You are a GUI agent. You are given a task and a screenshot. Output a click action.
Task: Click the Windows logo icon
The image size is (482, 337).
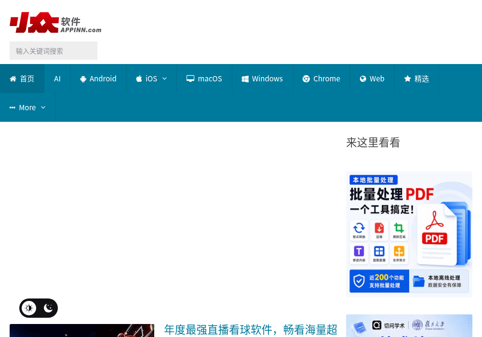(x=245, y=79)
